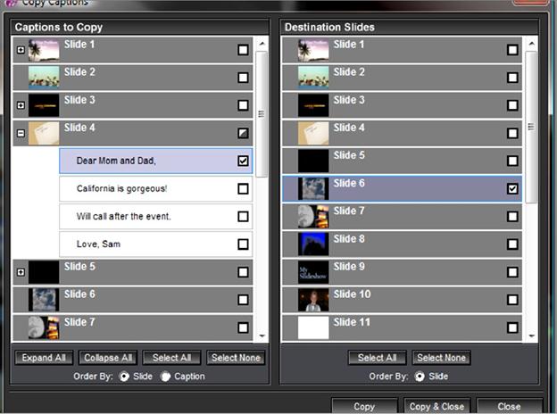Check Slide 11 in Destination Slides

(x=512, y=327)
